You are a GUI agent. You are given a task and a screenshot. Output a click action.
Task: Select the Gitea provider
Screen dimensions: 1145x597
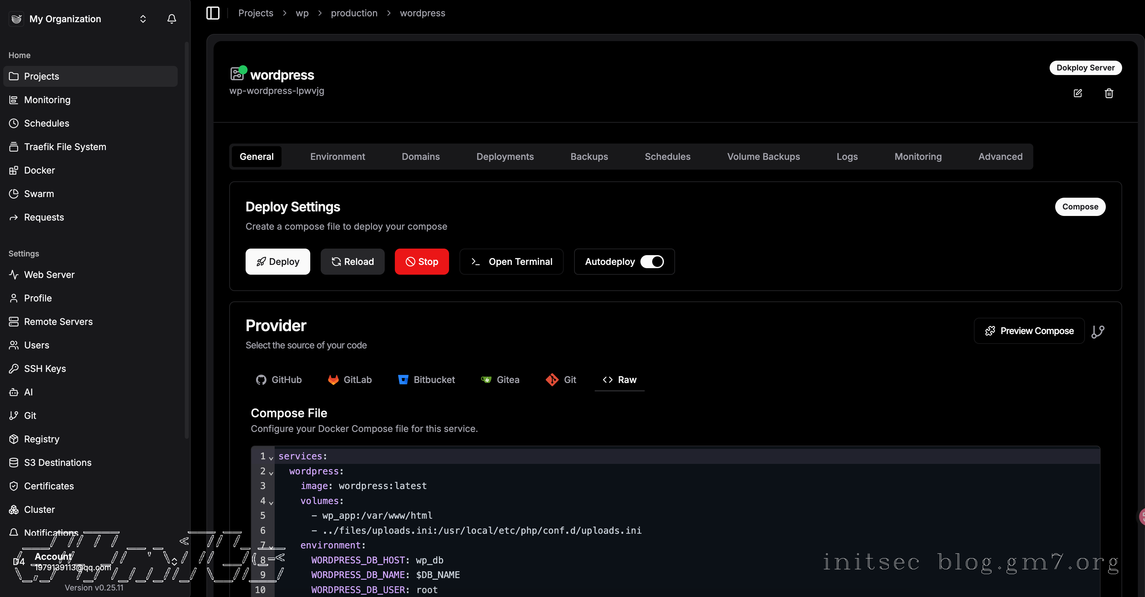coord(500,379)
